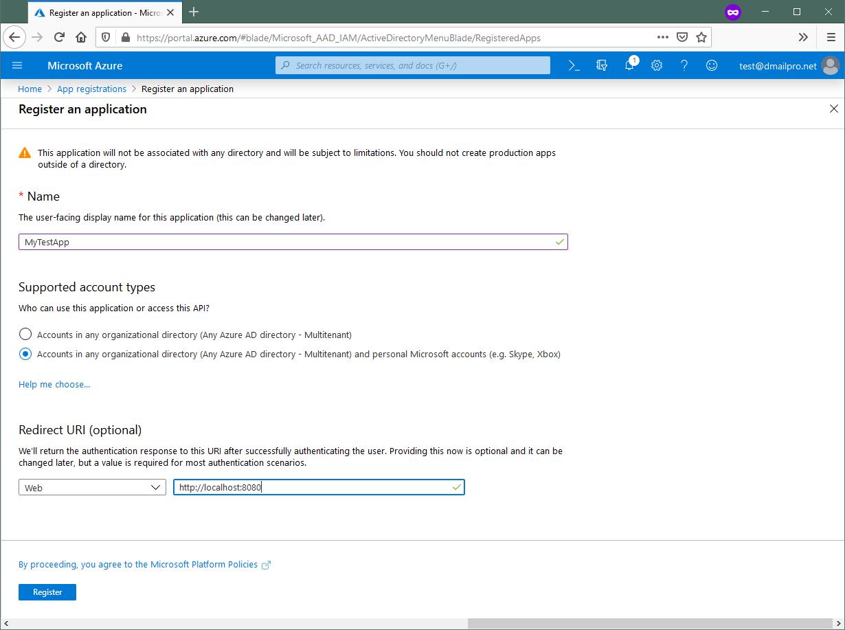Click the horizontal scrollbar thumb
The image size is (845, 630).
point(649,623)
